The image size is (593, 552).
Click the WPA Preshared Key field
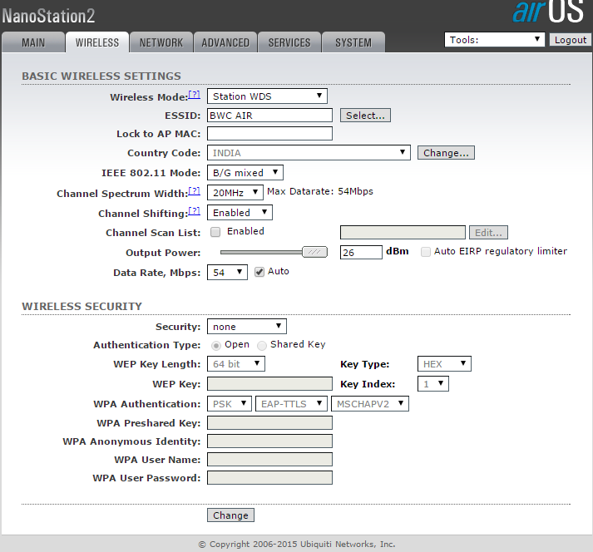point(269,422)
